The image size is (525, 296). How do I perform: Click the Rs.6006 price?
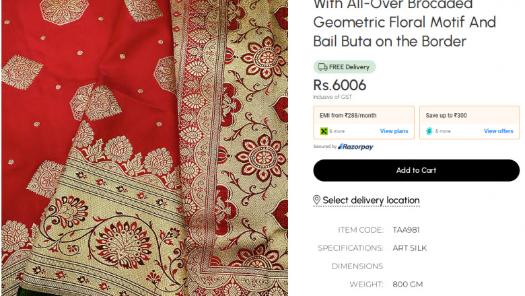[x=340, y=85]
